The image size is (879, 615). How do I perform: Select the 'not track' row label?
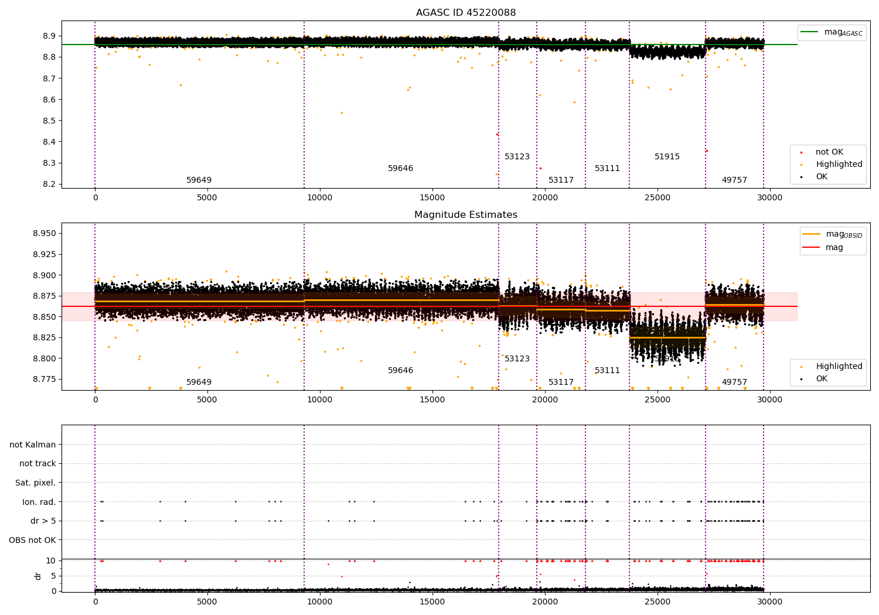pyautogui.click(x=38, y=463)
